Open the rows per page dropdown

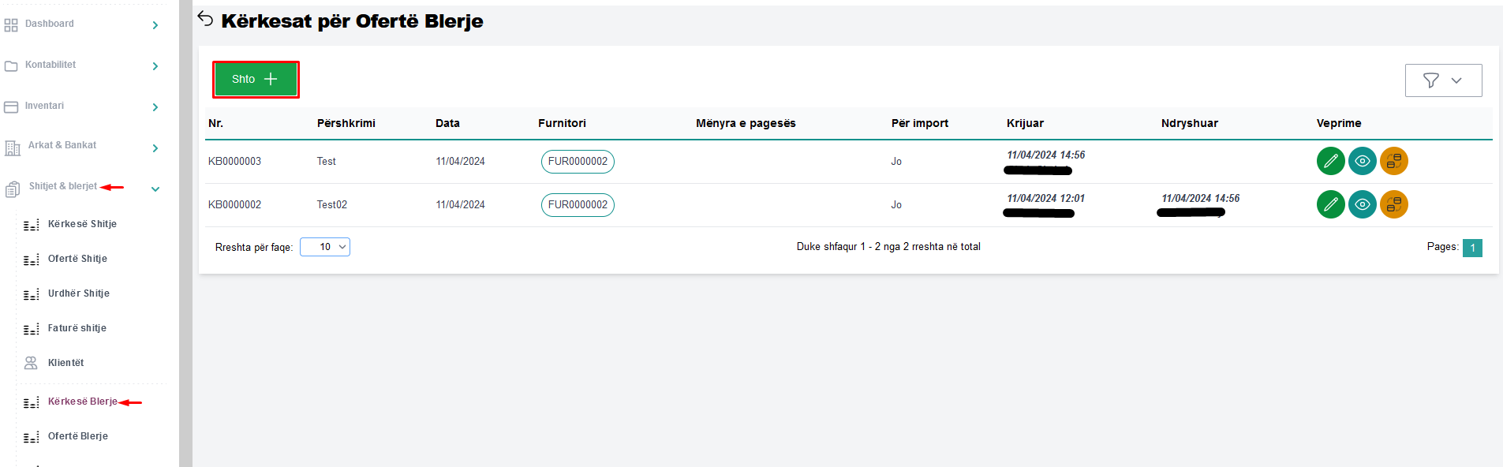coord(325,247)
